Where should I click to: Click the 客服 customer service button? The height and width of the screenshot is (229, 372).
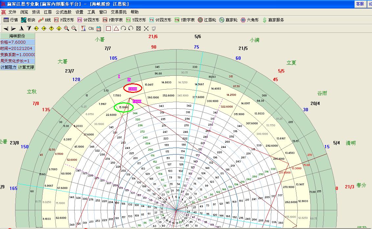coord(360,4)
